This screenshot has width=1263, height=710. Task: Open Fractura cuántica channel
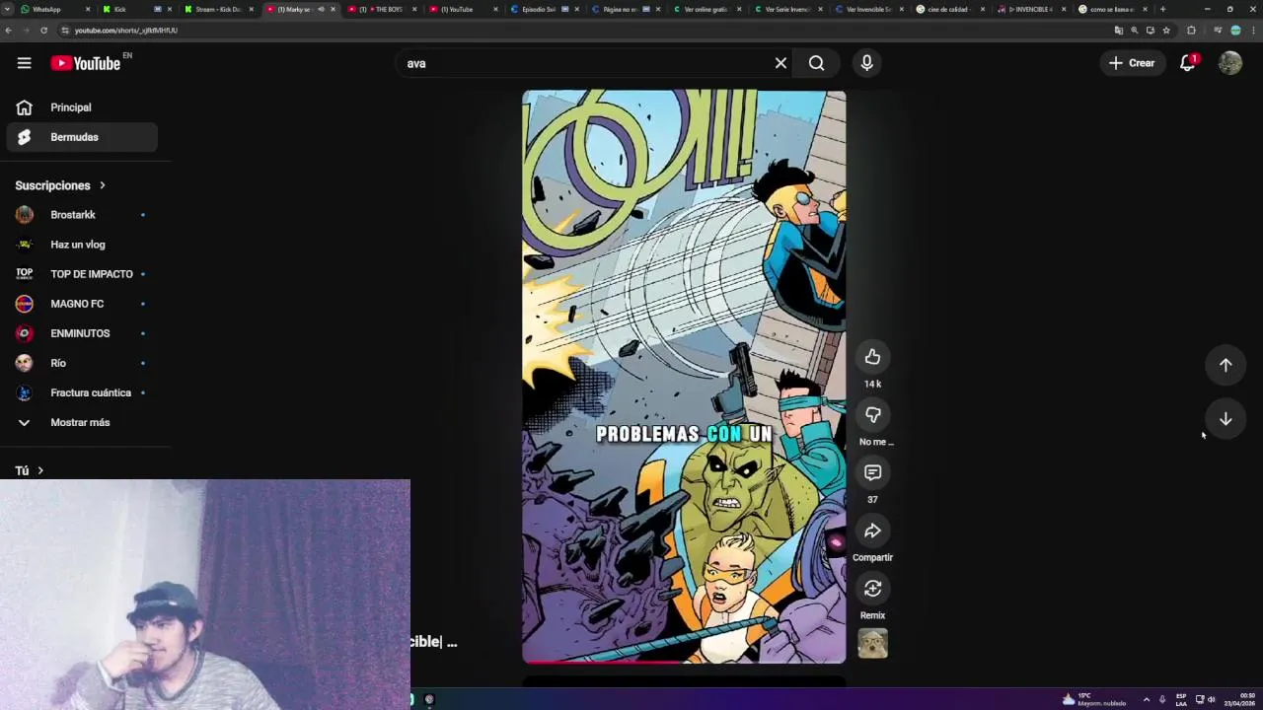pos(82,392)
